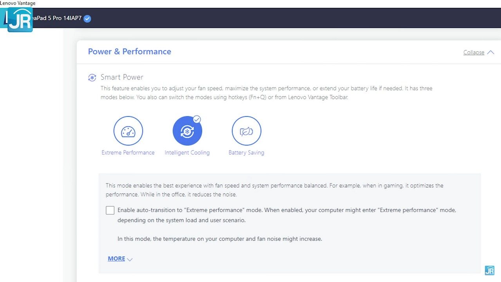Choose the 'Extreme Performance' text label
The image size is (501, 282).
click(128, 153)
